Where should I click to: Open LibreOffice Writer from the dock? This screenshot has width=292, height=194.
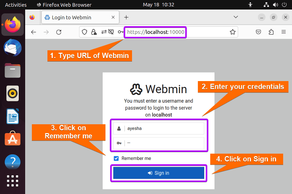coord(13,116)
